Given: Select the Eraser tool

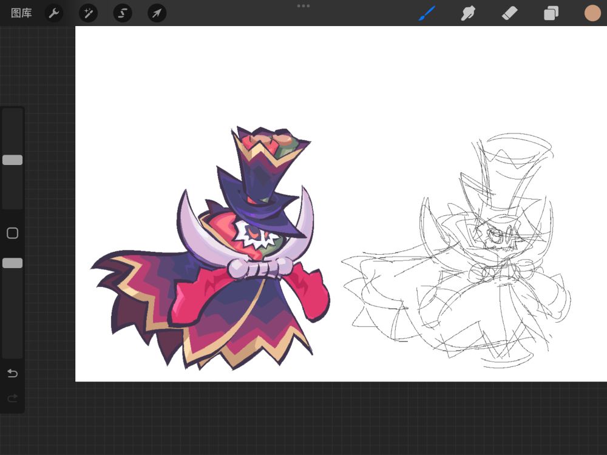Looking at the screenshot, I should tap(509, 13).
